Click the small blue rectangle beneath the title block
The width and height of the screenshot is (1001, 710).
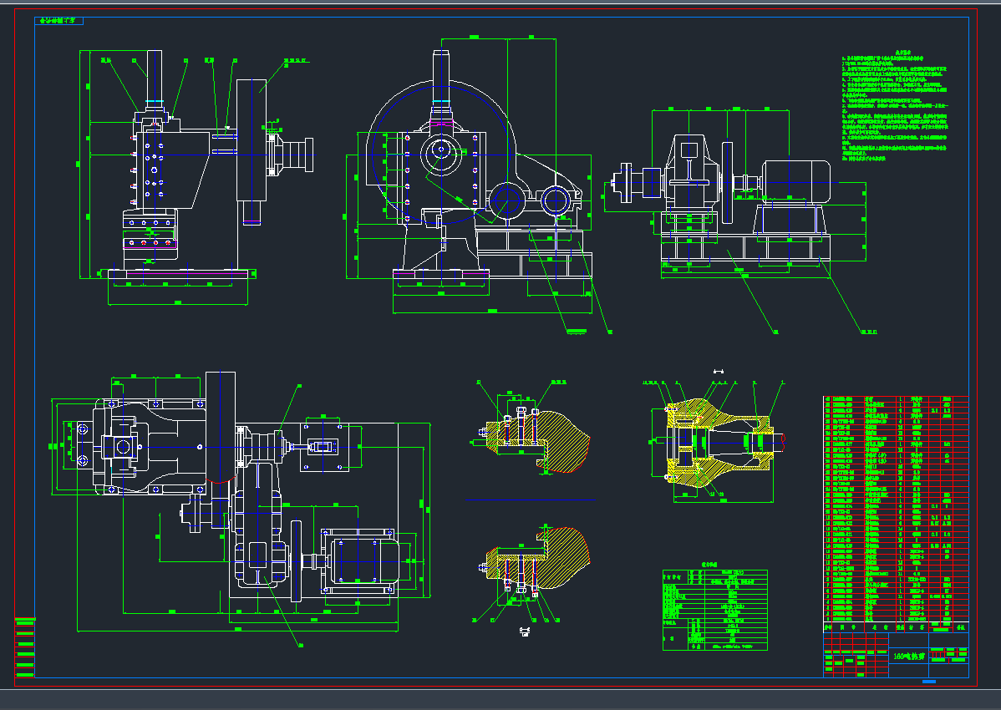click(x=928, y=682)
